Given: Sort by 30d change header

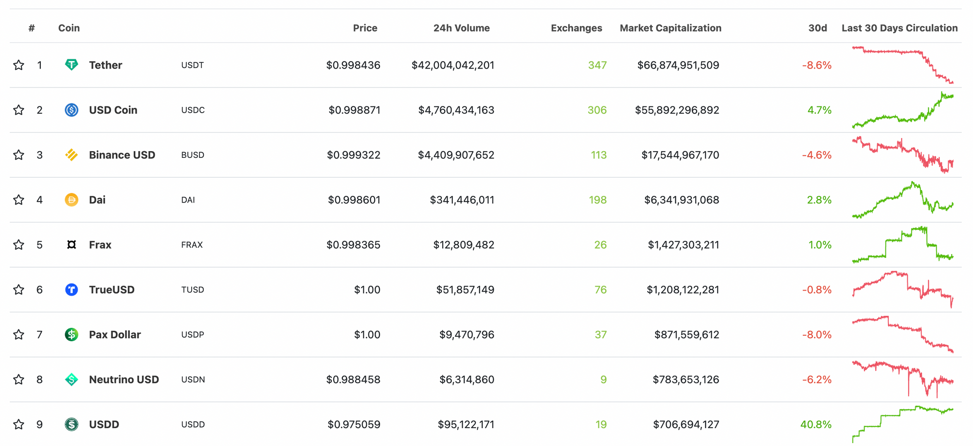Looking at the screenshot, I should (x=817, y=28).
